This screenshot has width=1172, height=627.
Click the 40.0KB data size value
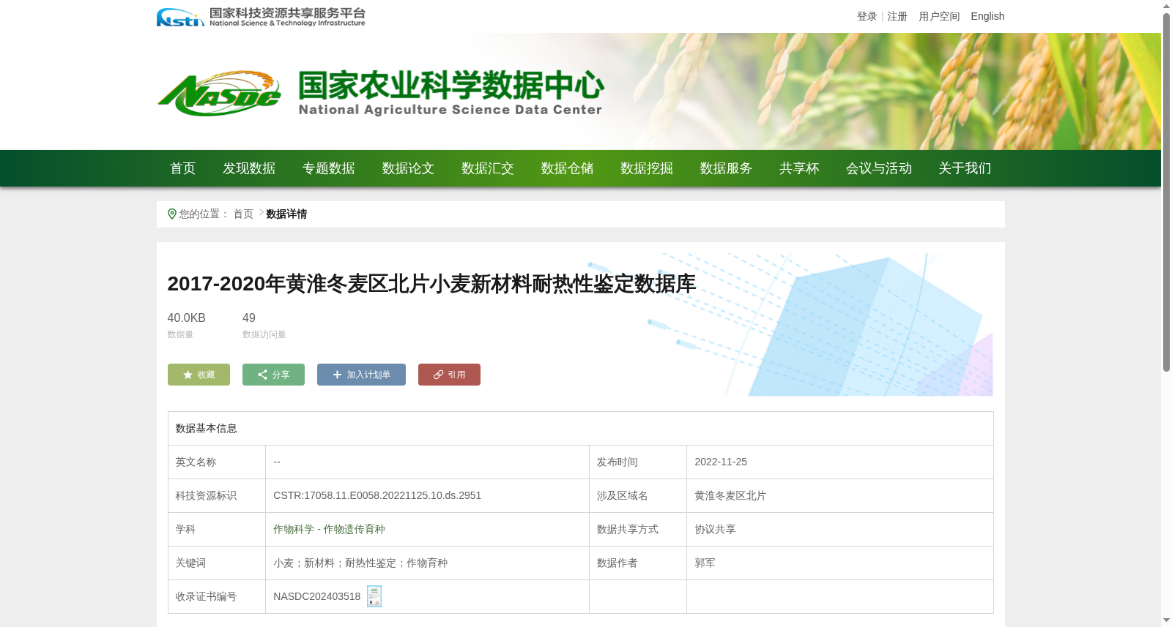click(x=187, y=318)
